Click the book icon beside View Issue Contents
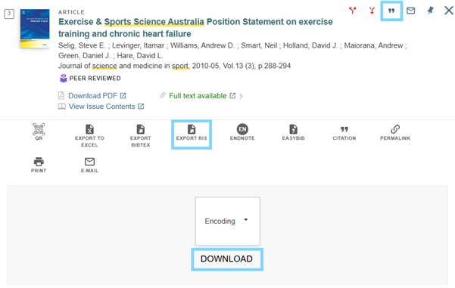Screen dimensions: 455x288 click(62, 107)
